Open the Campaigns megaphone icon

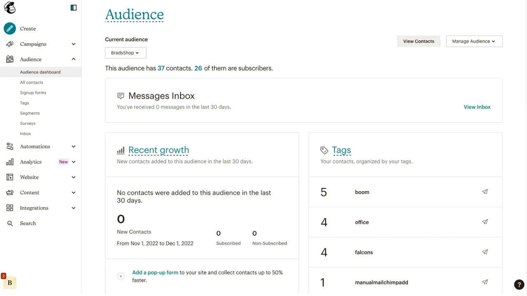(x=10, y=44)
